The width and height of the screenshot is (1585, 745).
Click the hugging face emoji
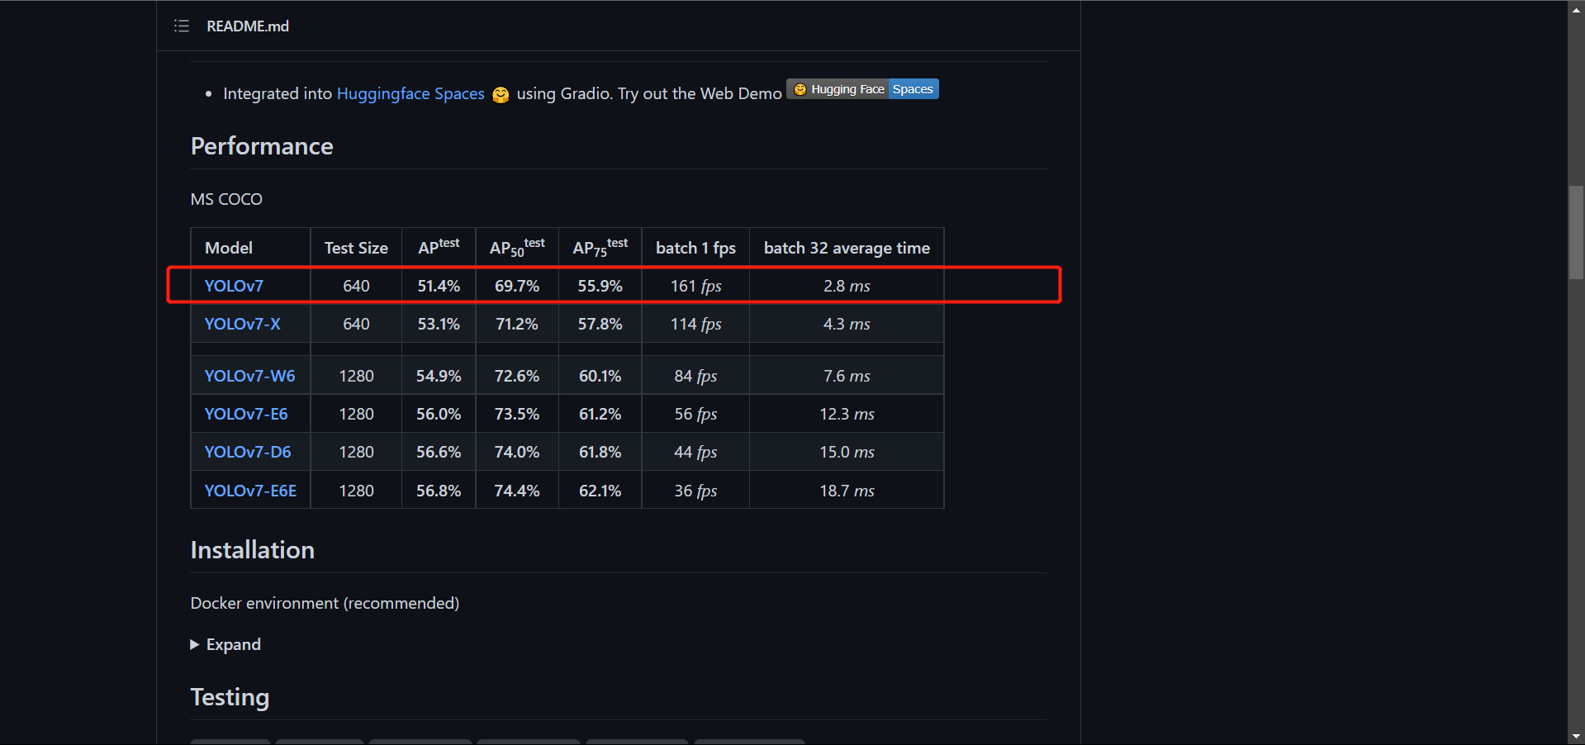tap(501, 95)
